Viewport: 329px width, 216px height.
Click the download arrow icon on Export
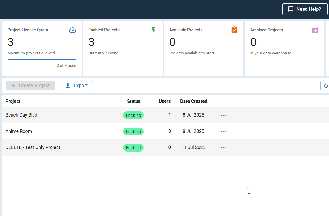tap(68, 85)
